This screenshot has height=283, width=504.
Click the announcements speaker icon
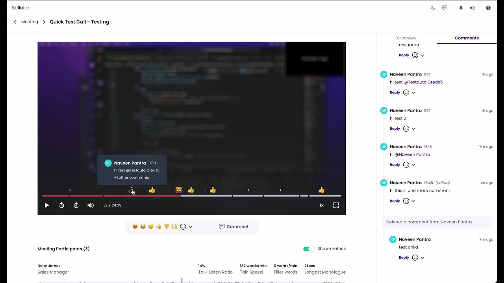472,8
